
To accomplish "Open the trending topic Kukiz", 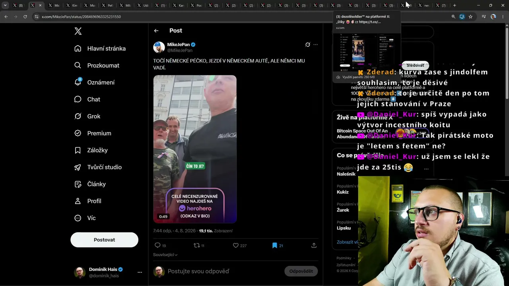I will click(x=343, y=192).
